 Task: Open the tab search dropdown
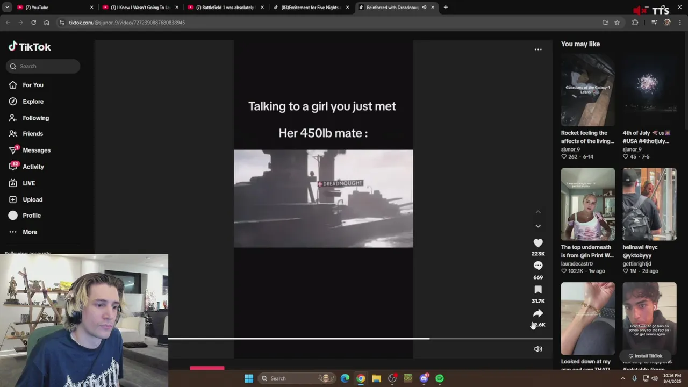pyautogui.click(x=6, y=8)
